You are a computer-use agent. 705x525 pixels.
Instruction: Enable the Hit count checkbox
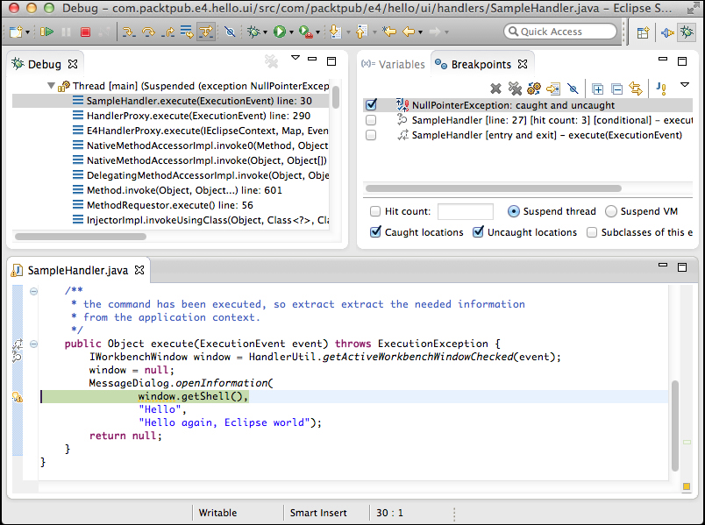point(375,211)
